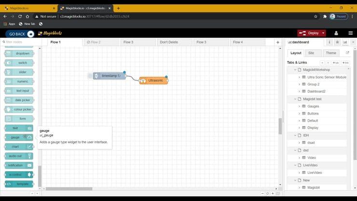Switch to the Don't Delete flow tab
Screen dimensions: 357x201
(169, 43)
